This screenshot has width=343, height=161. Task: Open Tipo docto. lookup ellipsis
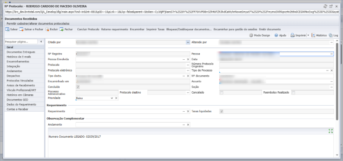pos(184,76)
